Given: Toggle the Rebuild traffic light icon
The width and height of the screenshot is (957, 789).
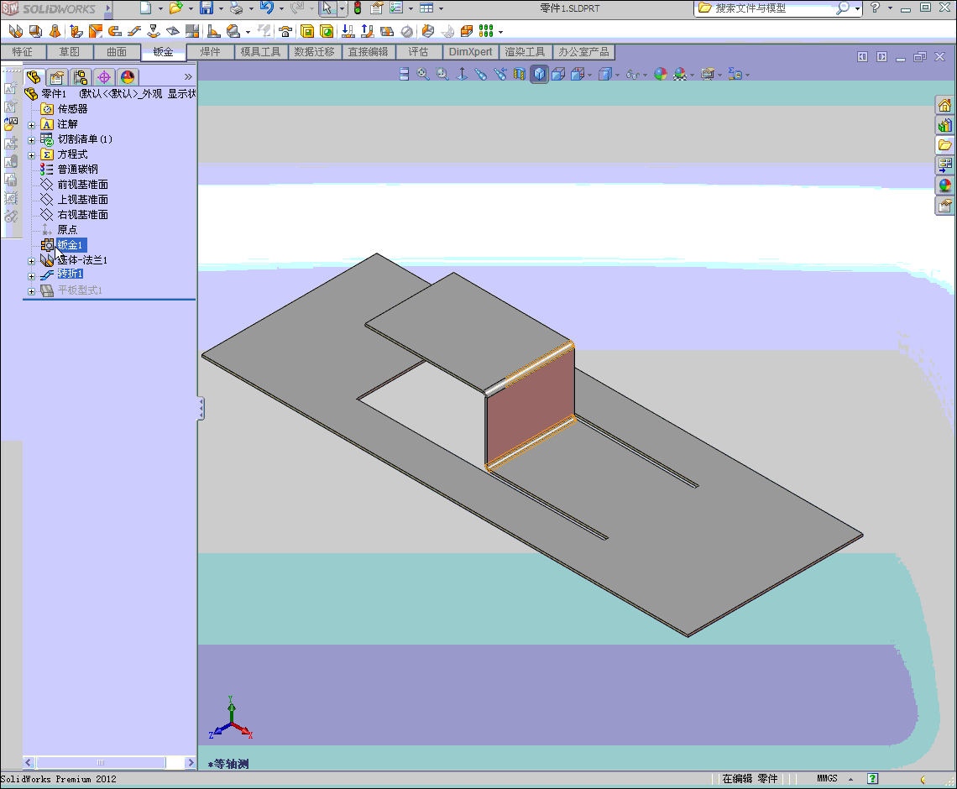Looking at the screenshot, I should point(358,8).
